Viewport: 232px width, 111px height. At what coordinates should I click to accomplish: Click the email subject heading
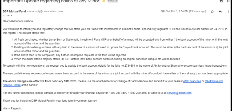click(x=51, y=1)
